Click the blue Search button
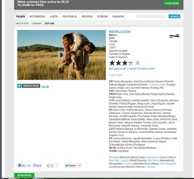Screen dimensions: 194x179 click(175, 16)
